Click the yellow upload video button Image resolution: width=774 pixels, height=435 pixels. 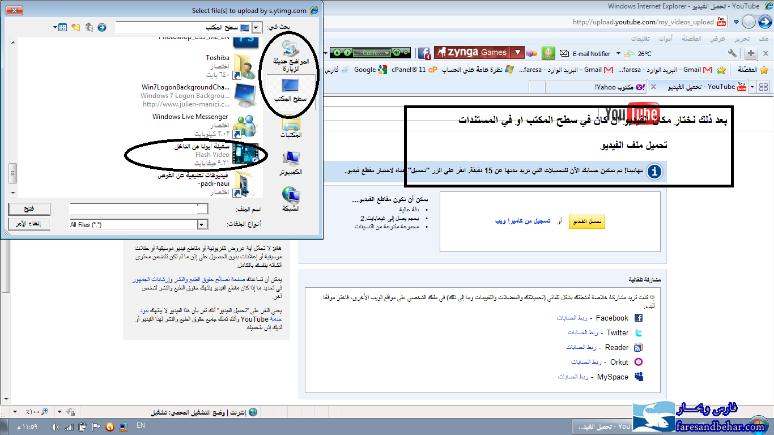point(587,222)
